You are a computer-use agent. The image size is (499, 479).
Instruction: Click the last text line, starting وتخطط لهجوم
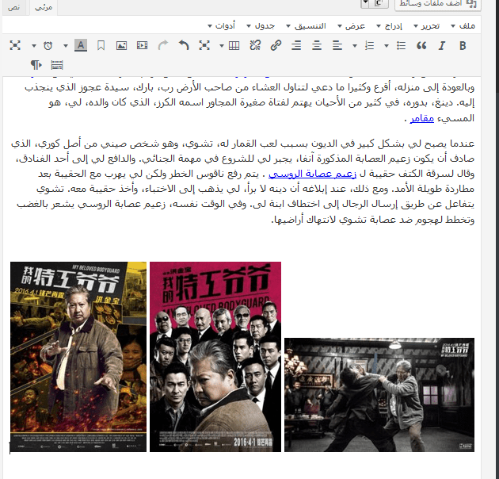point(372,220)
